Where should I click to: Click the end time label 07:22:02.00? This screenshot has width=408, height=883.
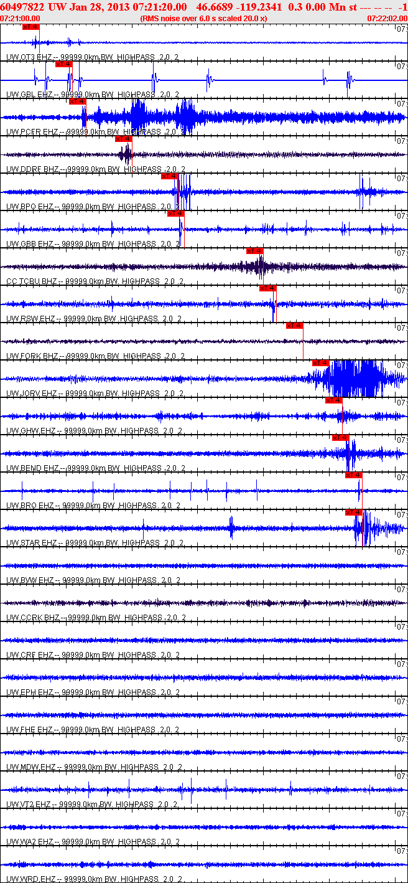pyautogui.click(x=387, y=19)
